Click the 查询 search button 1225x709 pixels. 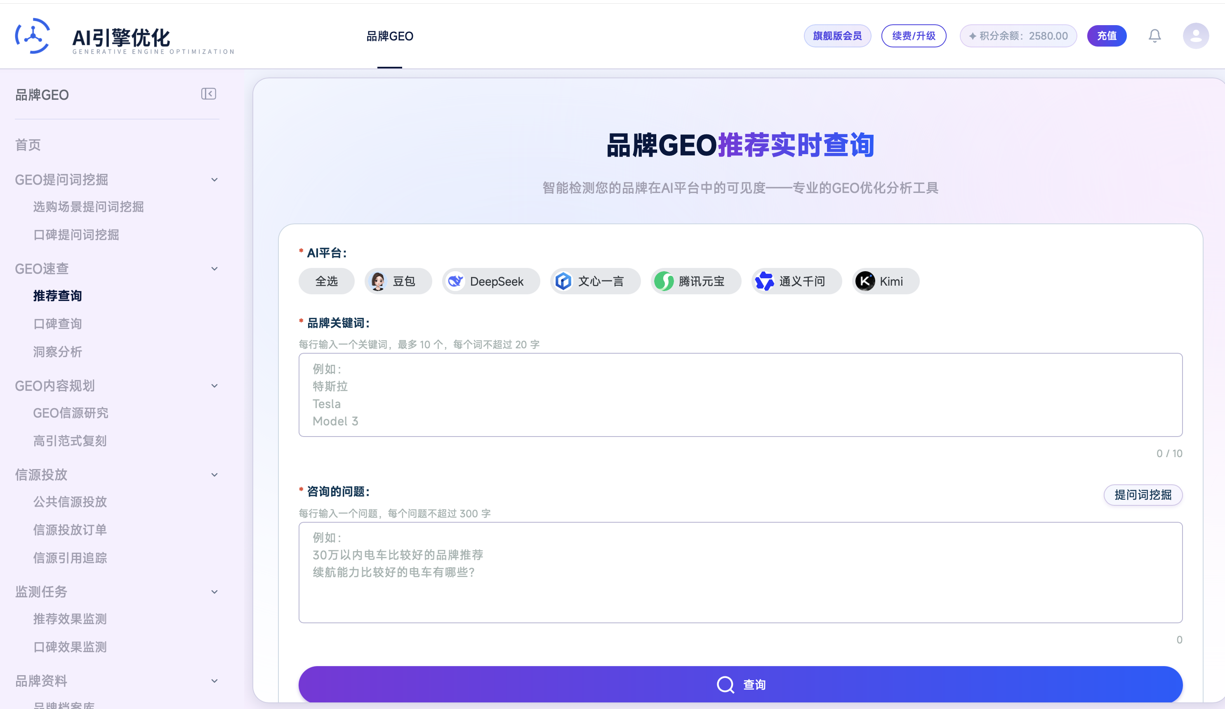coord(740,684)
